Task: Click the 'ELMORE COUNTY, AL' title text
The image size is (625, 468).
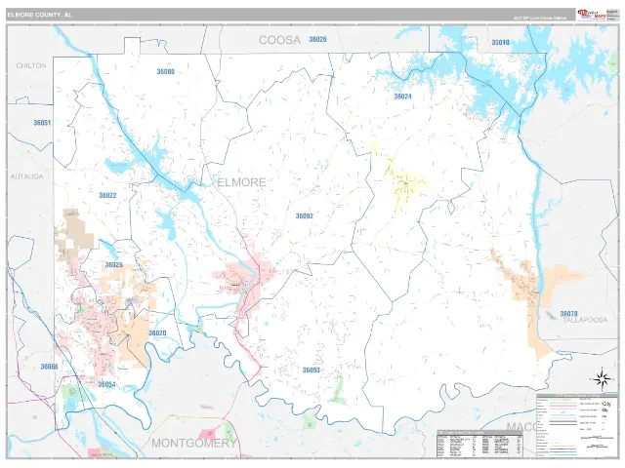Action: click(39, 15)
